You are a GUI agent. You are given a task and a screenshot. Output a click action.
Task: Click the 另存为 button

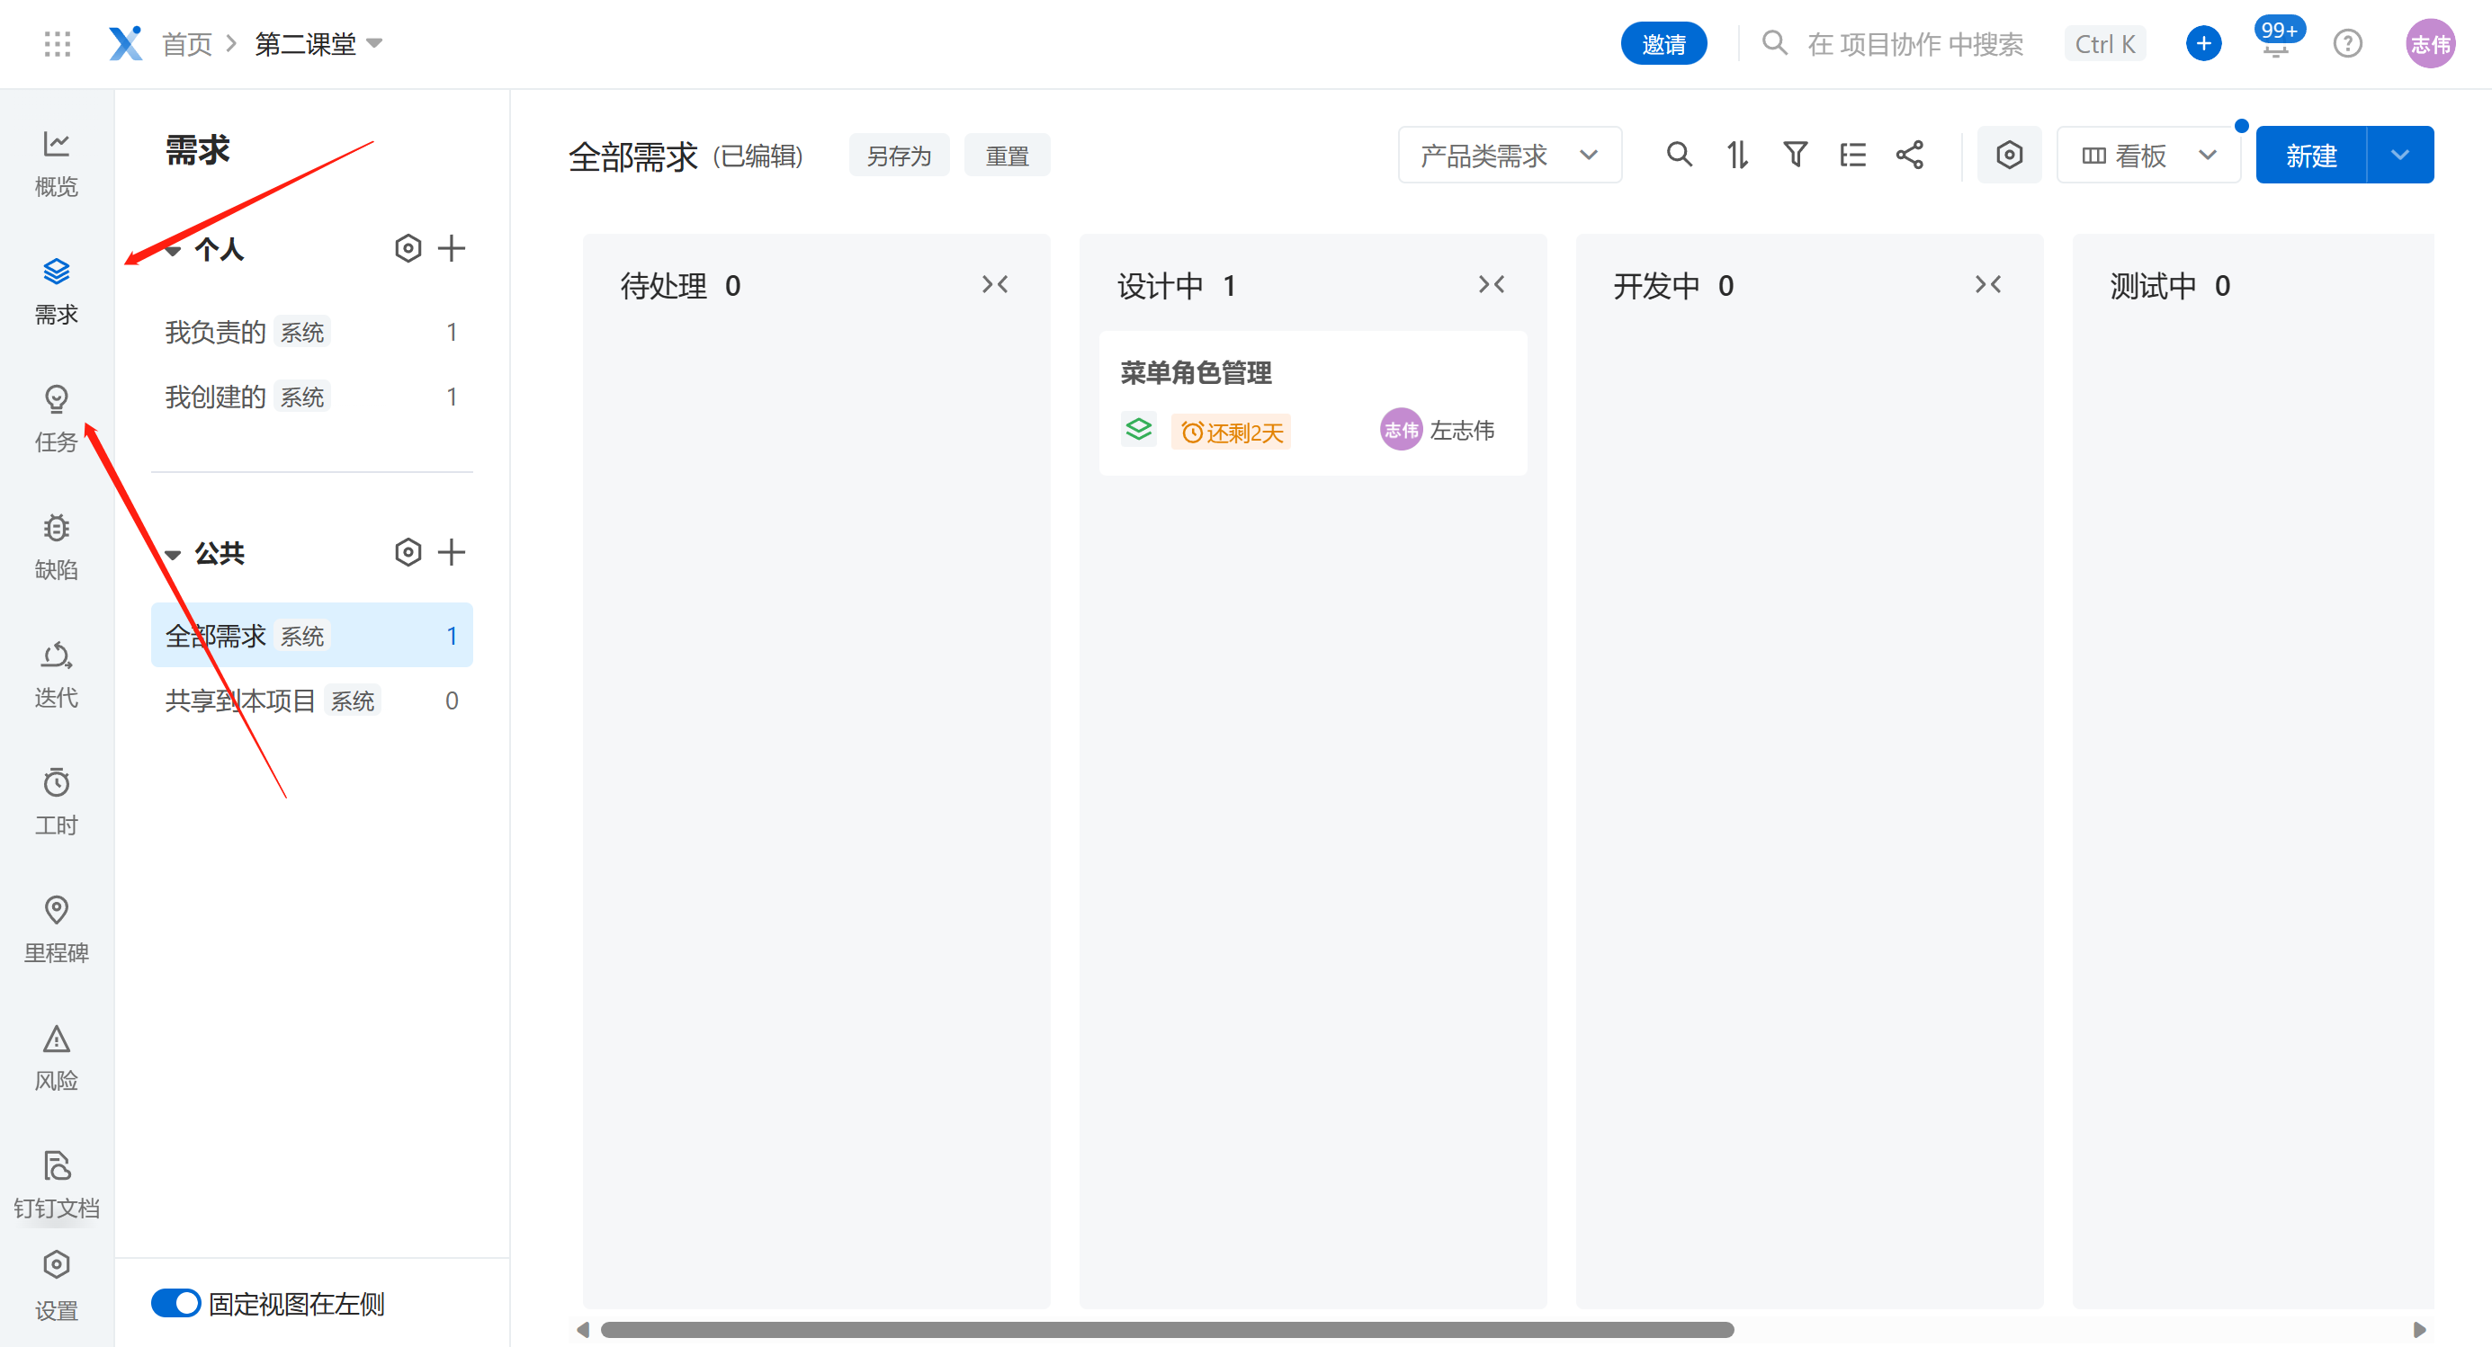click(x=898, y=156)
